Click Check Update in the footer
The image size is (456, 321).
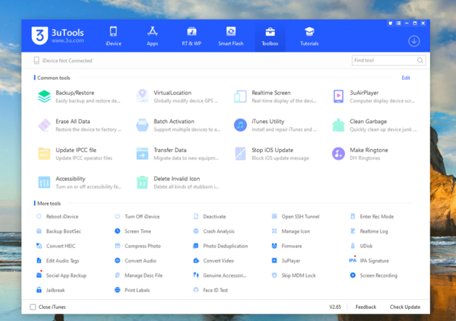(405, 307)
